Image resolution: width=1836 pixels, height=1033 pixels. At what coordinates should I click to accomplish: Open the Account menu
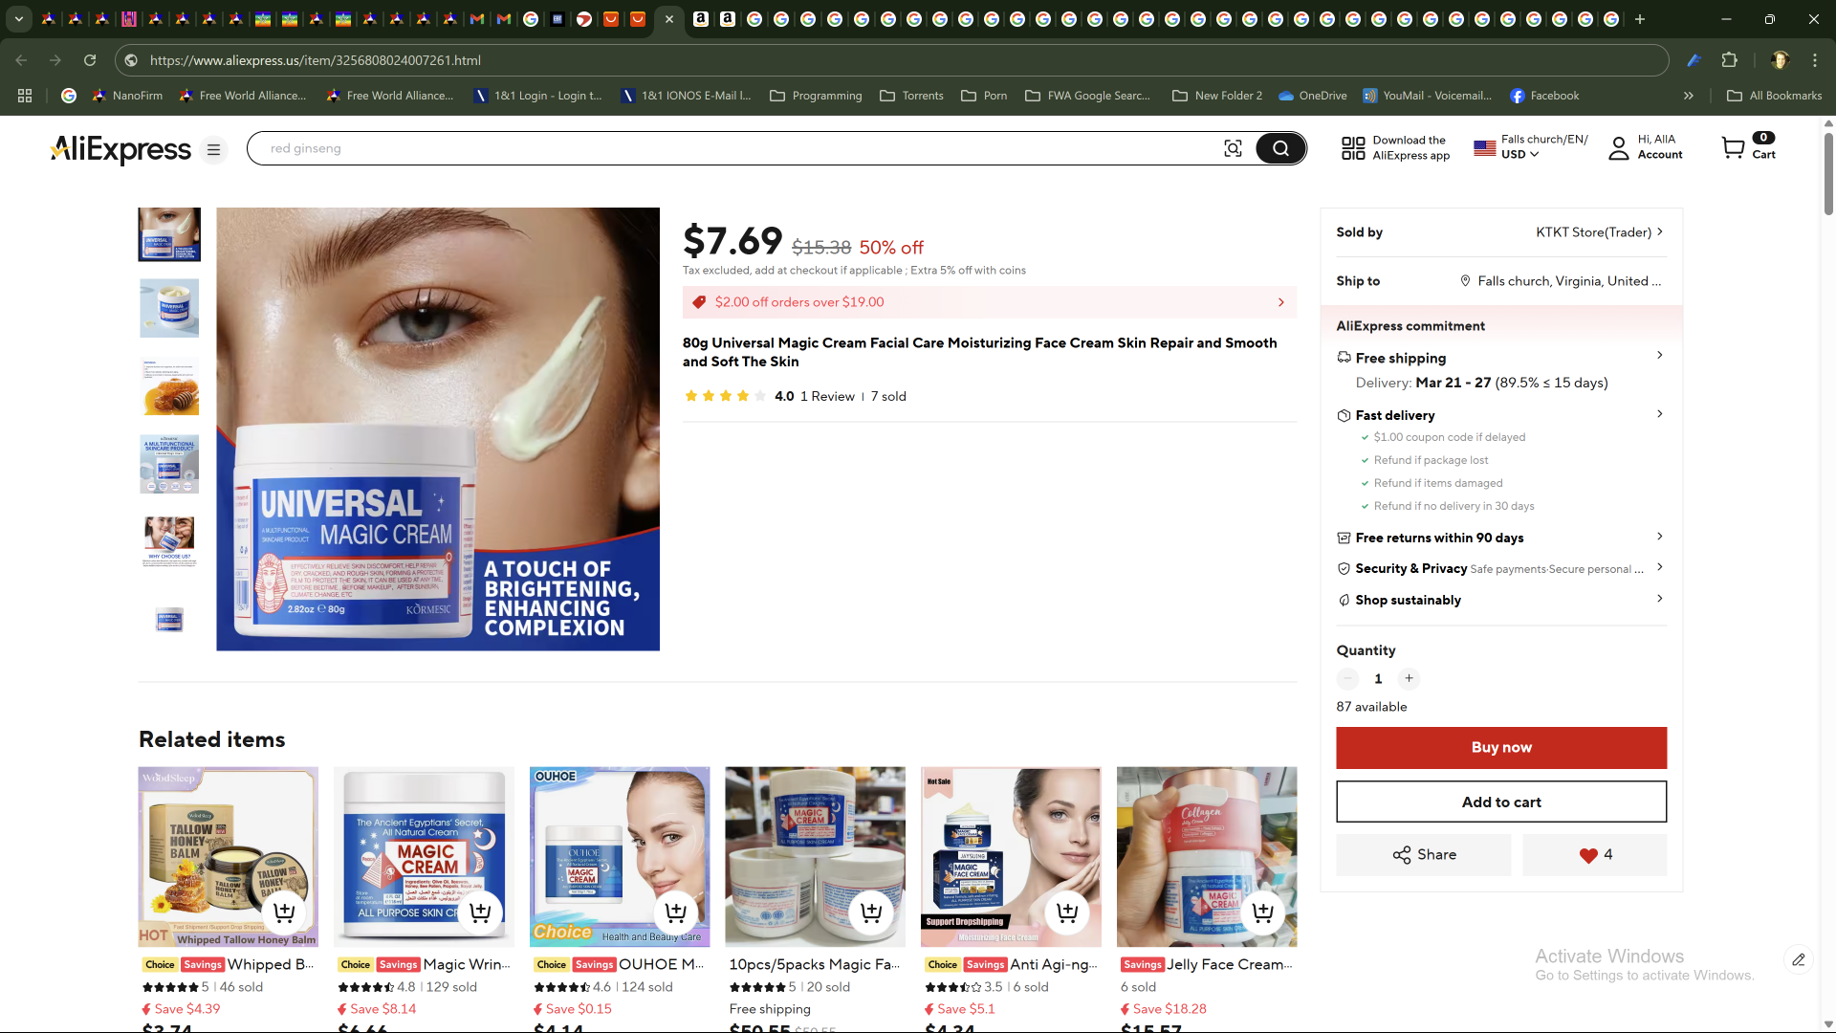click(1645, 147)
